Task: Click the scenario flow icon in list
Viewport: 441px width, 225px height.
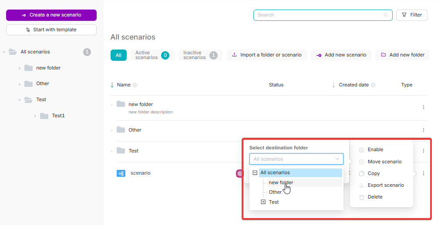Action: (121, 173)
